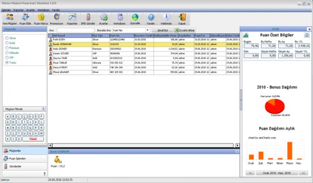Viewport: 313px width, 183px height.
Task: Filter customers by letter A
Action: coord(8,116)
